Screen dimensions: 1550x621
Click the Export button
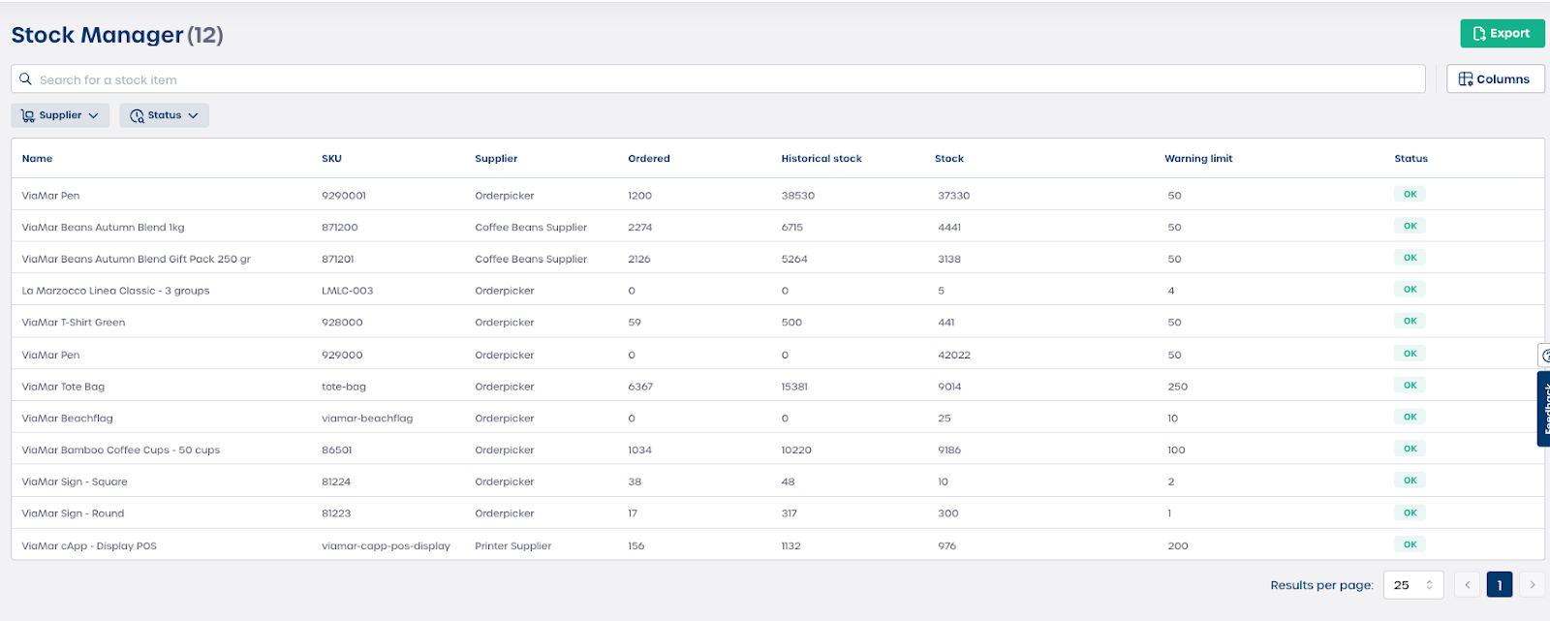pyautogui.click(x=1502, y=34)
